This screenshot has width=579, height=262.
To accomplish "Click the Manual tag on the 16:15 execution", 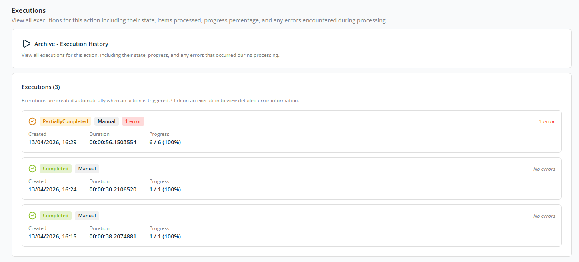I will point(87,216).
